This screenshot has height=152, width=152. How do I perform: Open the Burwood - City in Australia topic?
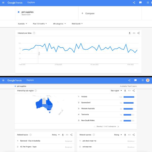click(x=30, y=141)
